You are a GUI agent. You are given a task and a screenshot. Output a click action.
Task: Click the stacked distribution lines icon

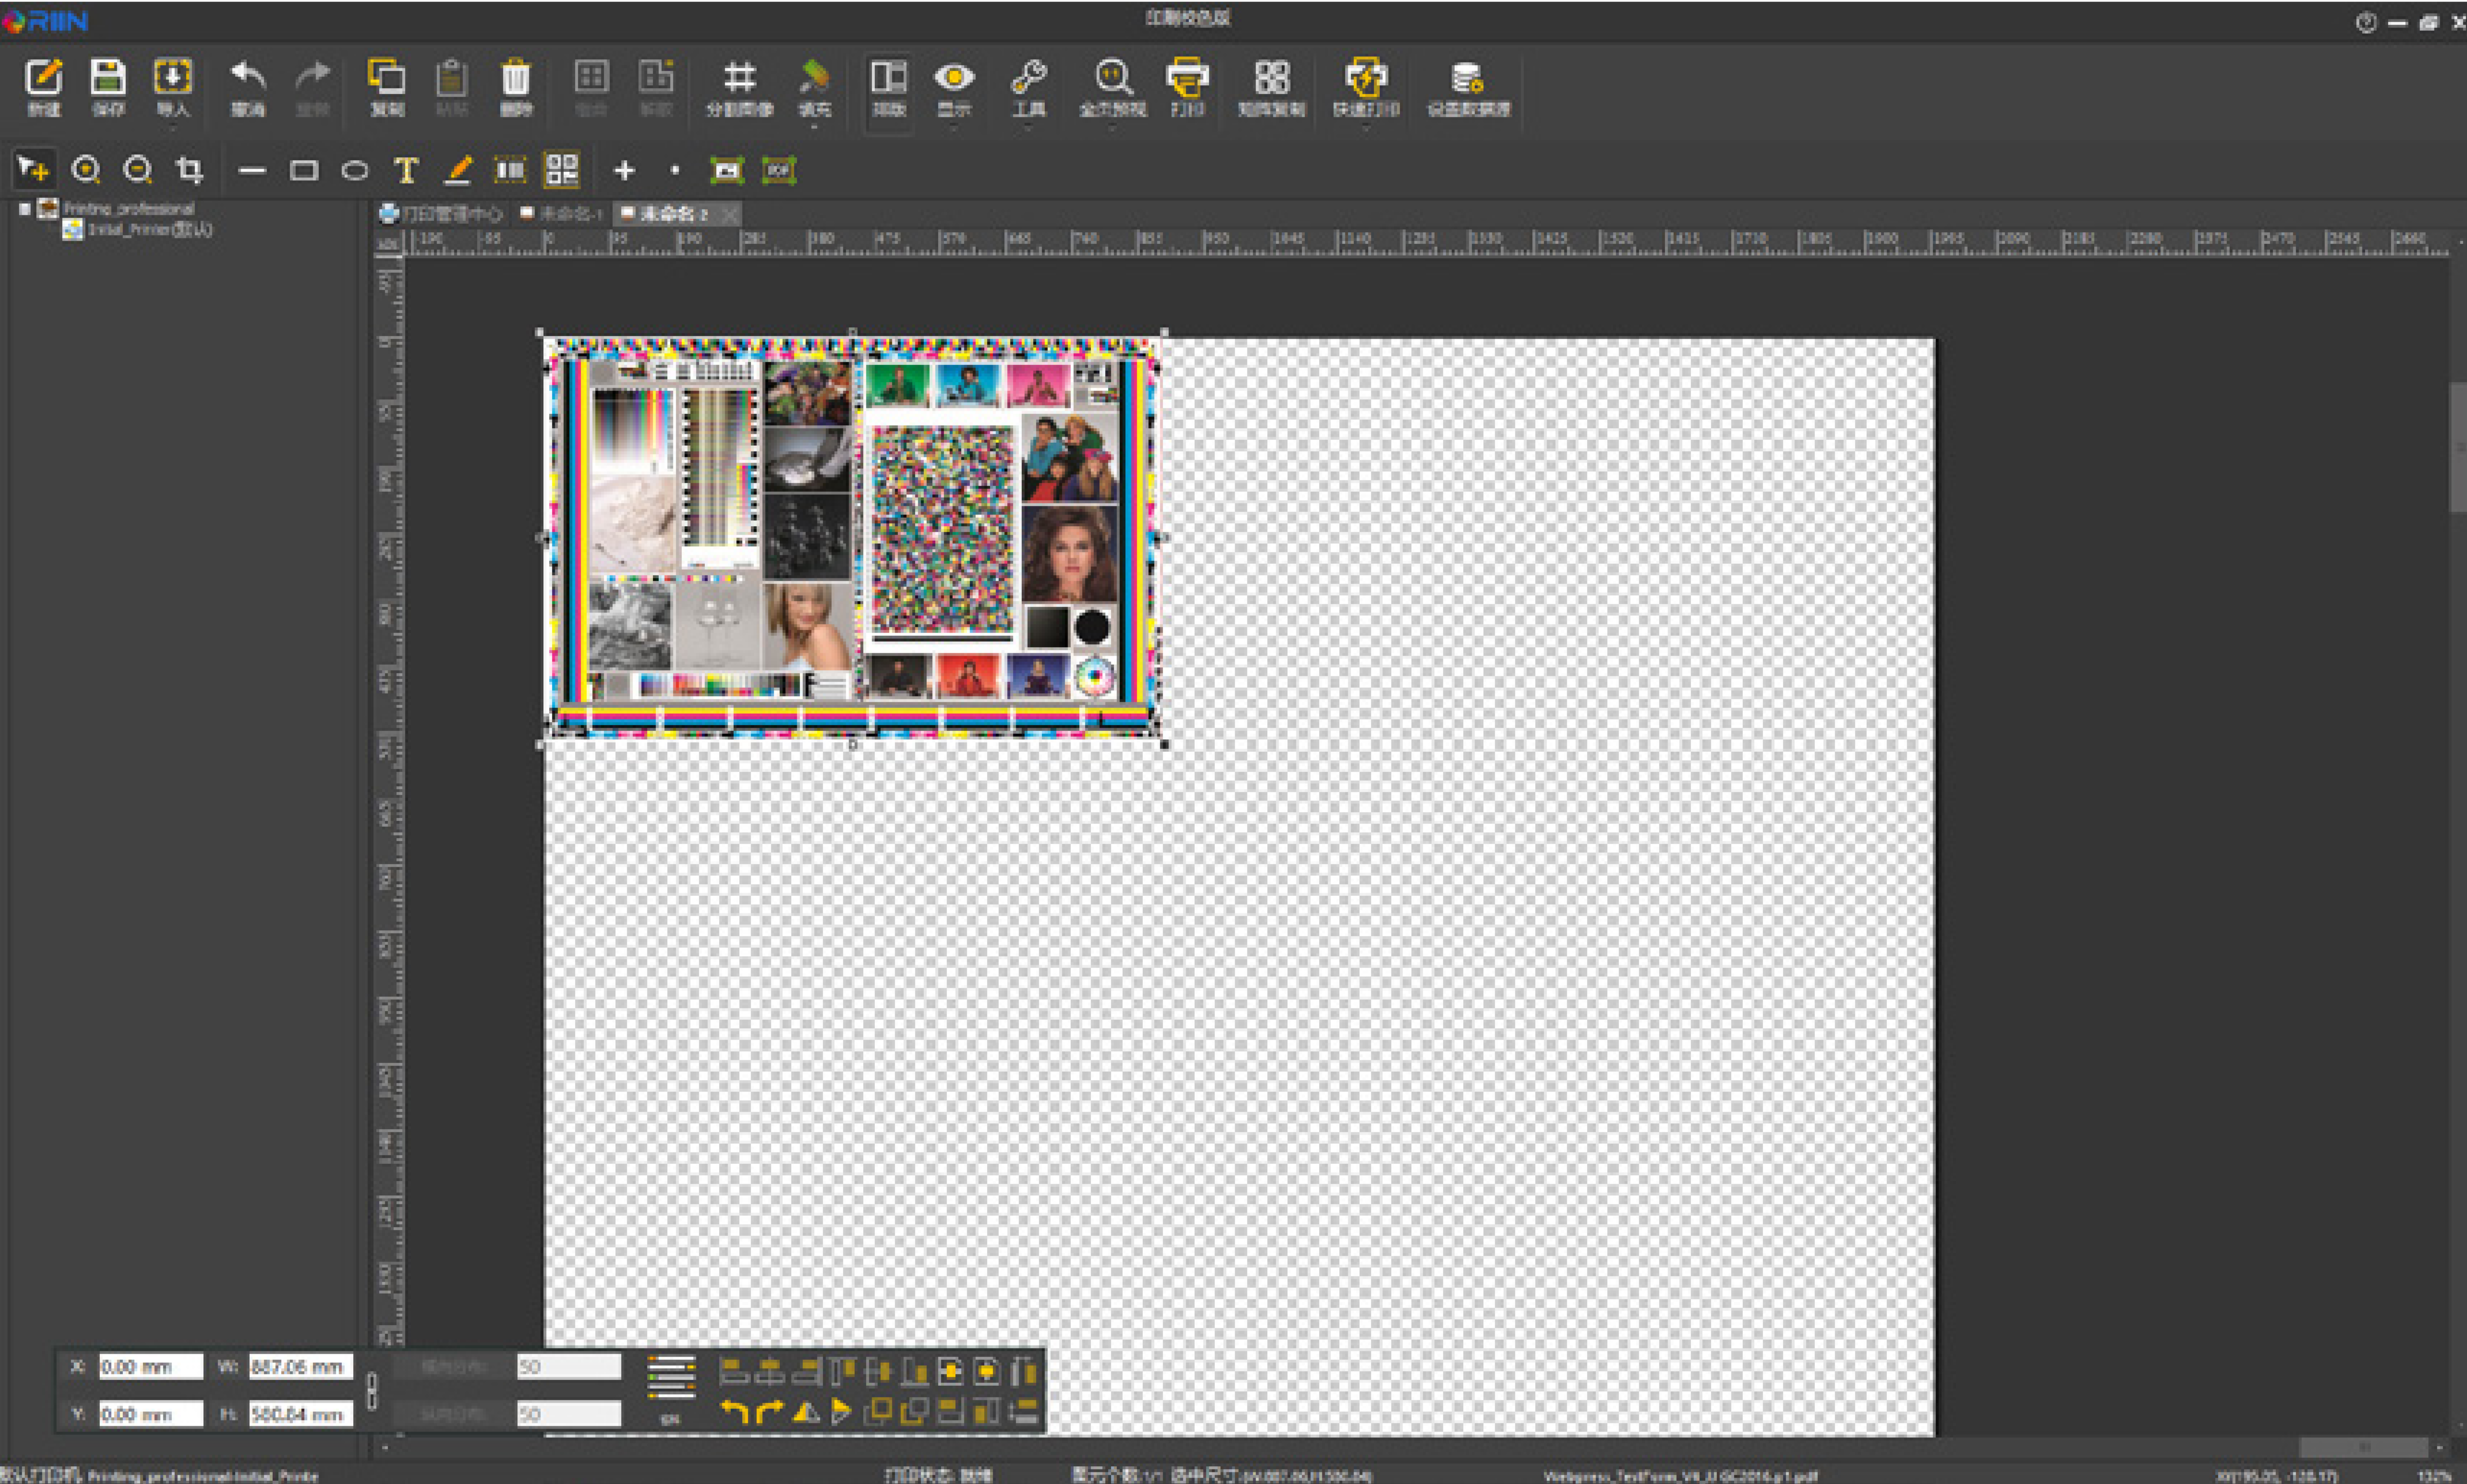pos(671,1377)
